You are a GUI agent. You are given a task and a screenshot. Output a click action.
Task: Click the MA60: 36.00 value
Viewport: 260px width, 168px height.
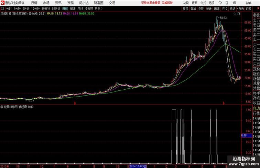[x=87, y=14]
